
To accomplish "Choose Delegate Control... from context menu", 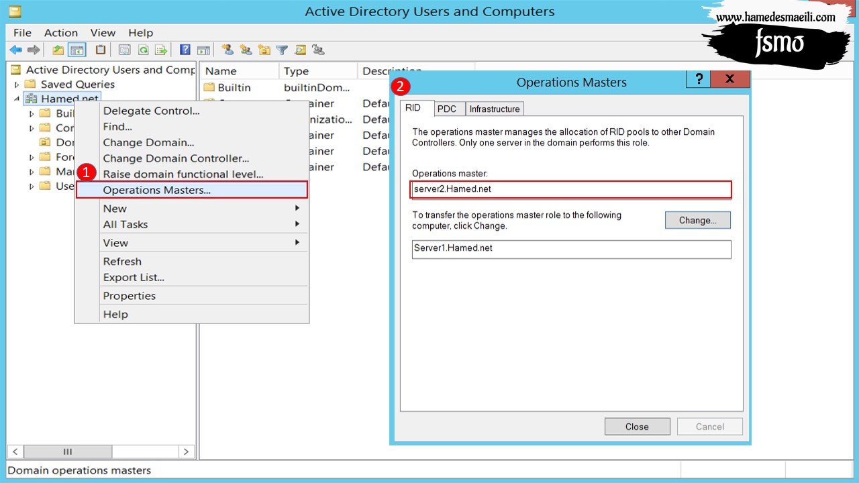I will coord(191,111).
